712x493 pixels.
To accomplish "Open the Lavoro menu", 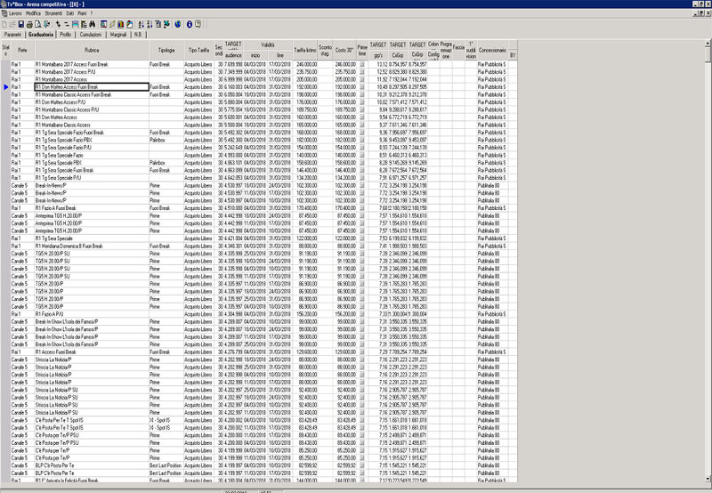I will 16,14.
